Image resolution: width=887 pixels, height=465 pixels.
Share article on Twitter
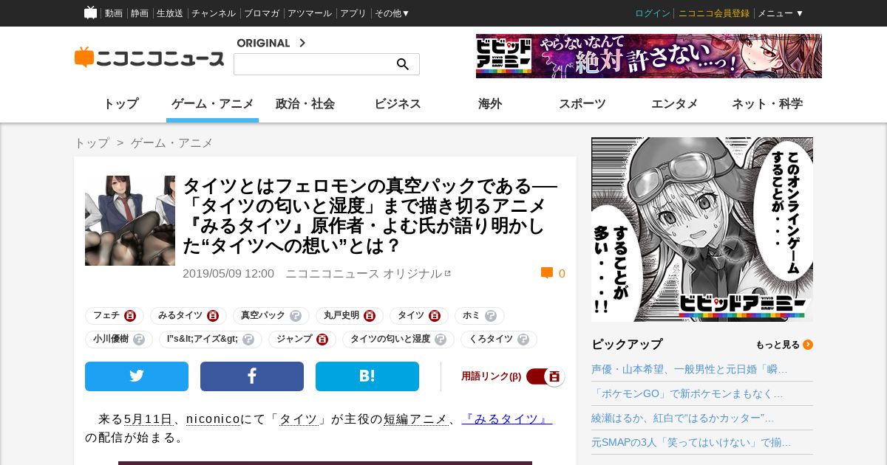pos(137,376)
